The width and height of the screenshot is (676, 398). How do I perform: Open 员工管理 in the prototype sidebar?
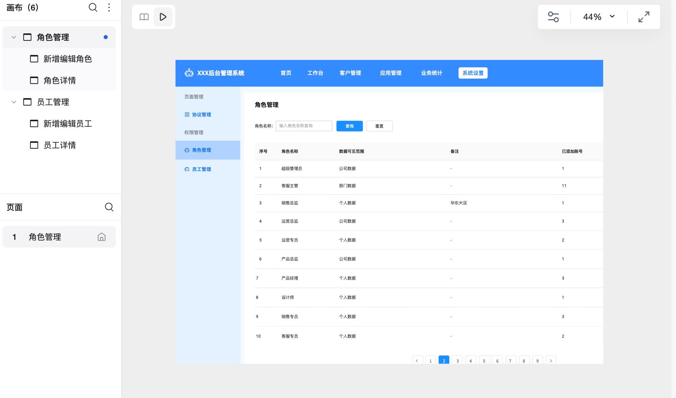pyautogui.click(x=201, y=169)
